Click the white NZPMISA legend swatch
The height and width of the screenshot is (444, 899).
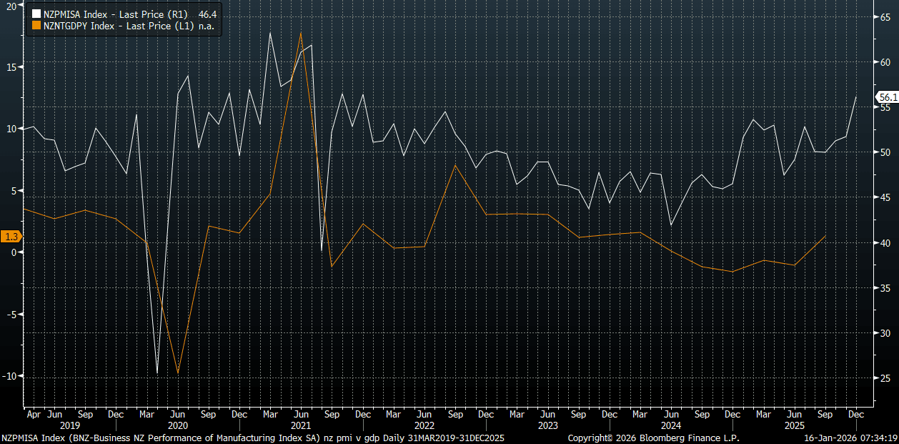(x=36, y=14)
